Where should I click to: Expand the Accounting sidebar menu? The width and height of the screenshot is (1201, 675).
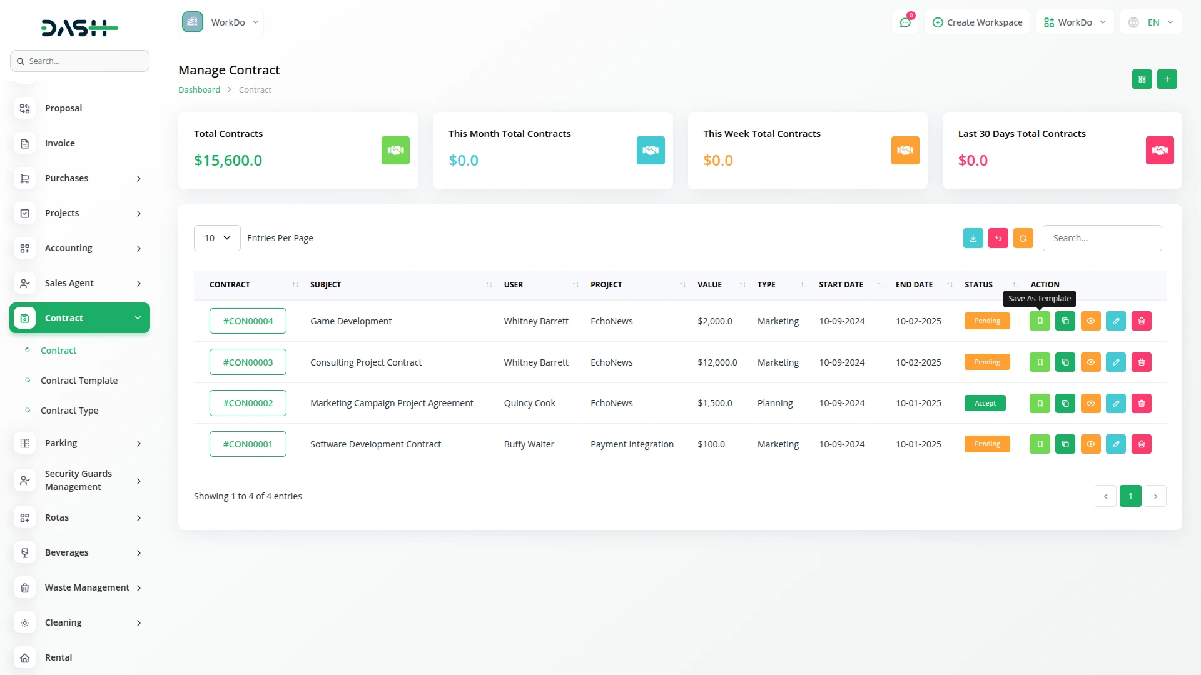[x=79, y=248]
